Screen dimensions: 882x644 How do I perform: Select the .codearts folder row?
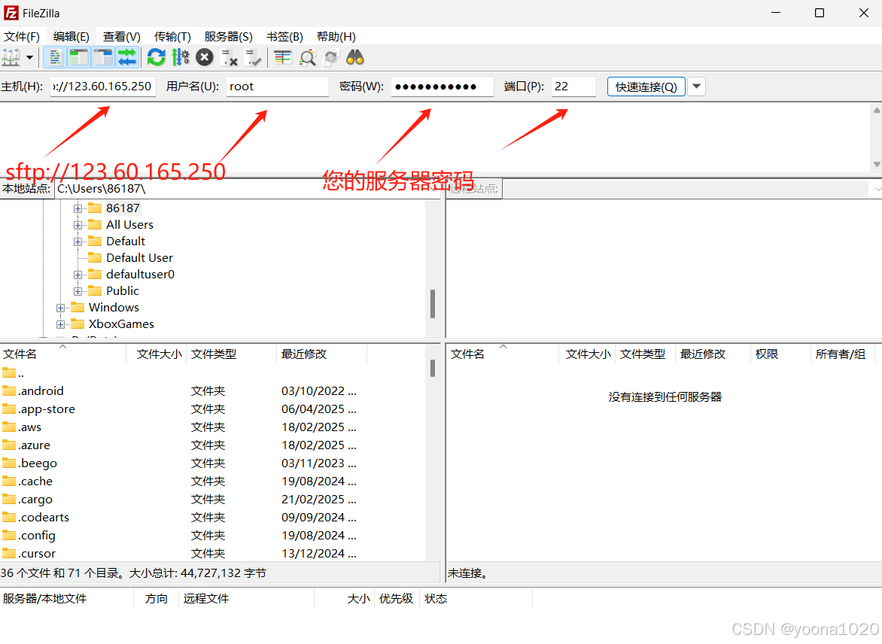point(214,517)
